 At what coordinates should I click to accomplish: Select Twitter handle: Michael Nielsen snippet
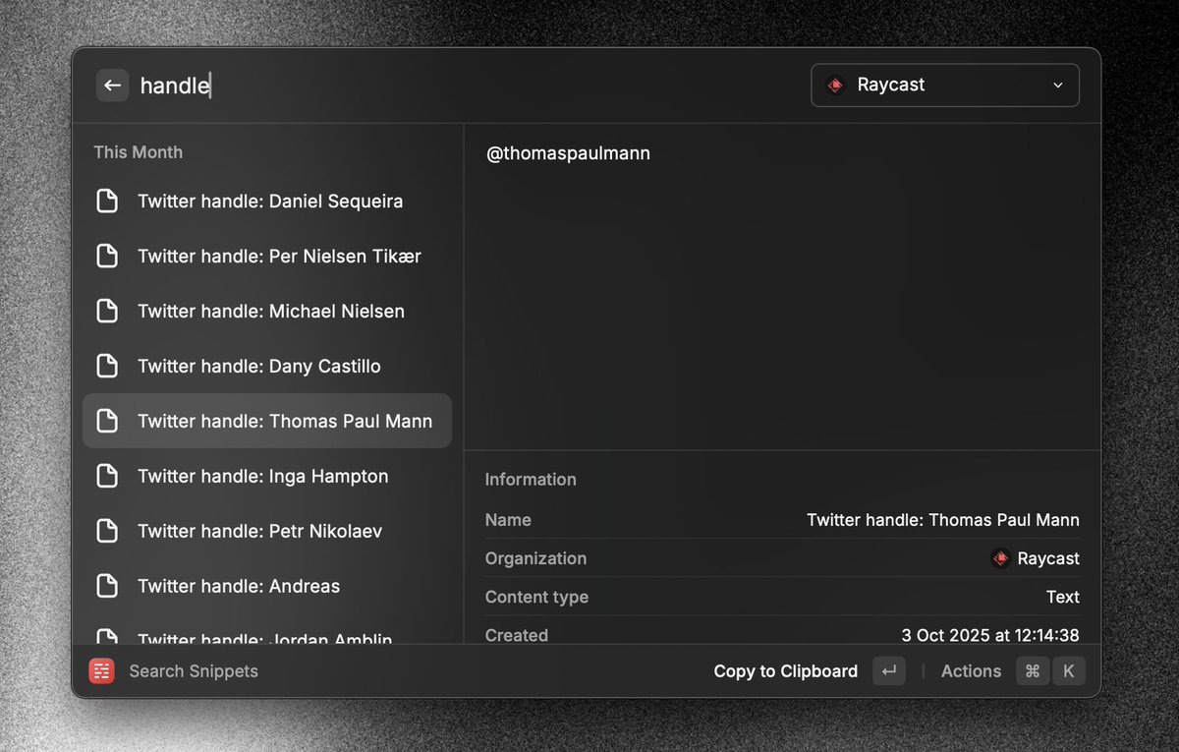click(x=267, y=312)
